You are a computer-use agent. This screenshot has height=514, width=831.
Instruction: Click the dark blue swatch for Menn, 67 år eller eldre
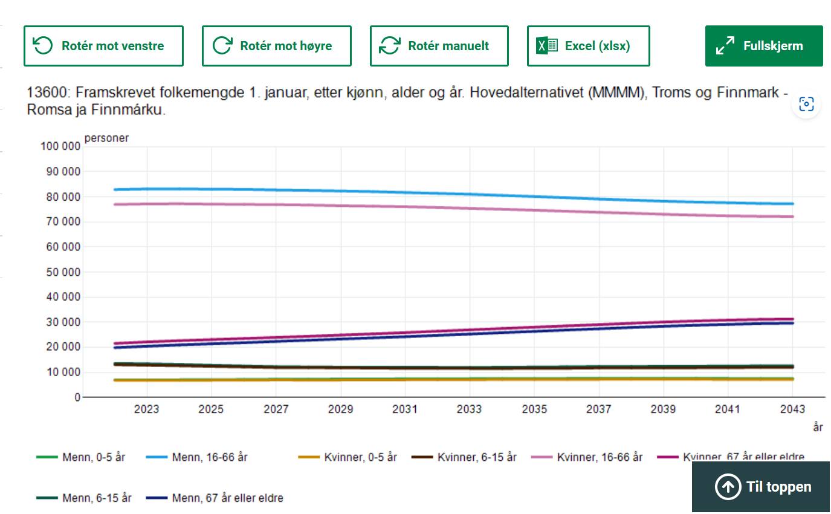[157, 498]
